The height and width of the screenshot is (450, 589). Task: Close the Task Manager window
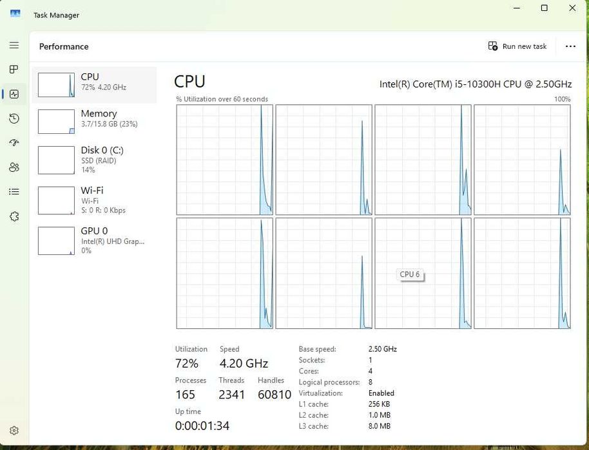572,8
